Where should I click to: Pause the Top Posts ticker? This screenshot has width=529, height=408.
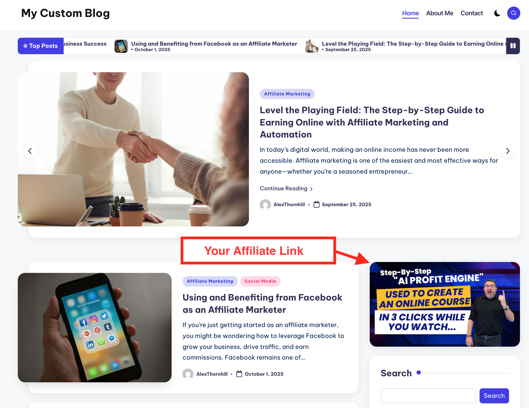click(513, 46)
